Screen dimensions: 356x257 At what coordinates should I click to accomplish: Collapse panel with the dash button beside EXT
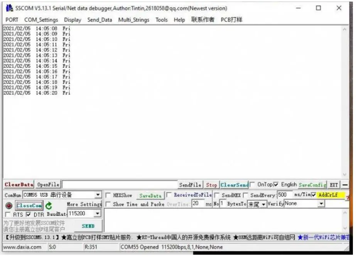coord(345,185)
